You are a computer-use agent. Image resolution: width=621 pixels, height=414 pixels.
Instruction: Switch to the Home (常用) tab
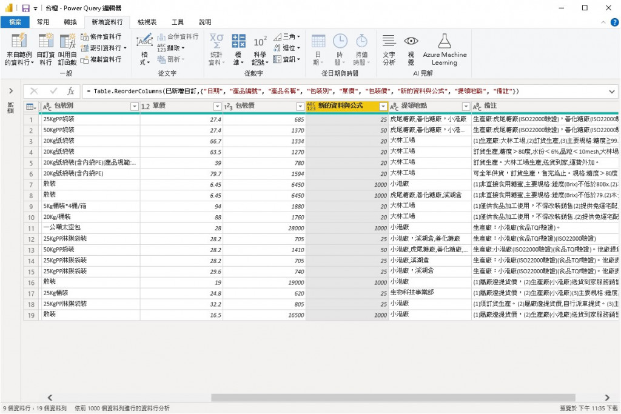43,22
